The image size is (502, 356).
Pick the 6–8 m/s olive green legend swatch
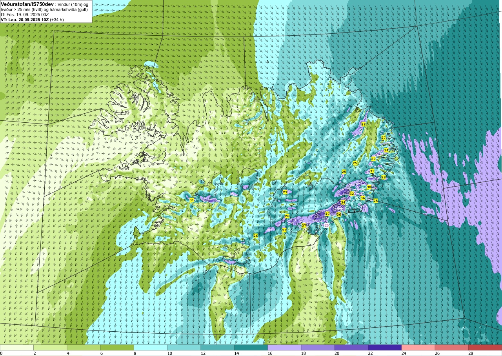click(117, 347)
